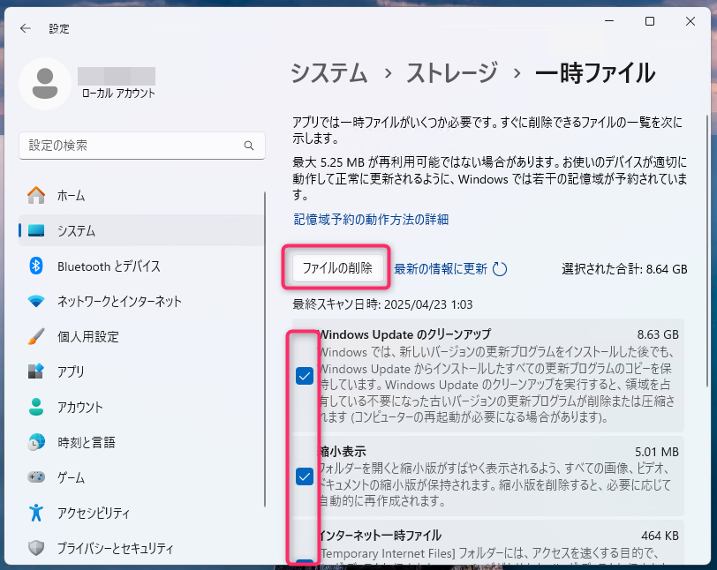Click the ローカル アカウント label
The height and width of the screenshot is (570, 717).
coord(118,94)
